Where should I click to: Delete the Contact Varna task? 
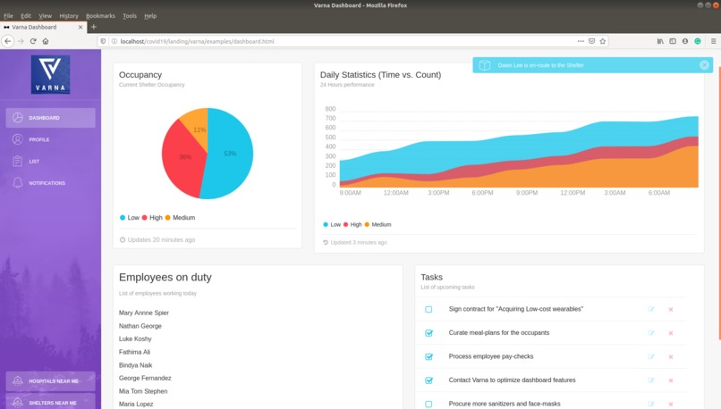(671, 380)
